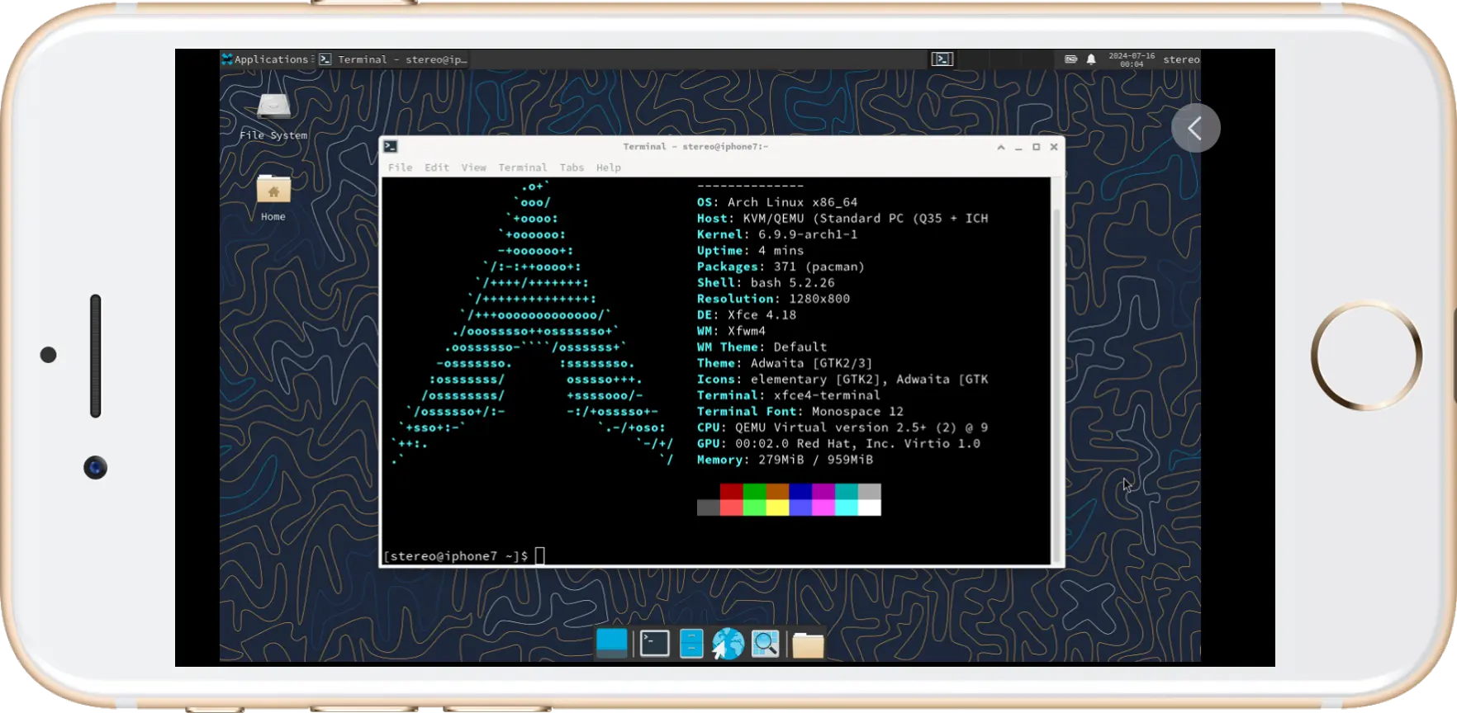
Task: Select the Home folder desktop icon
Action: [273, 198]
